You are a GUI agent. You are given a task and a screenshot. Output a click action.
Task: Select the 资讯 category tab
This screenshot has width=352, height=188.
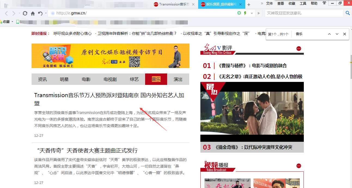click(42, 79)
